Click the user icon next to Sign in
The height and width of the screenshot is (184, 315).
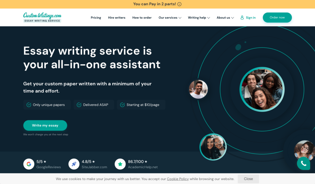[x=242, y=18]
